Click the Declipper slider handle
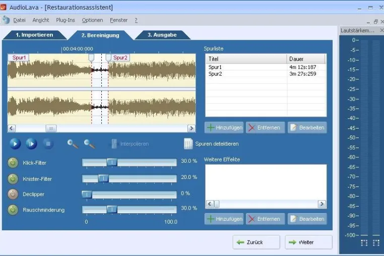Image resolution: width=384 pixels, height=256 pixels. (87, 195)
